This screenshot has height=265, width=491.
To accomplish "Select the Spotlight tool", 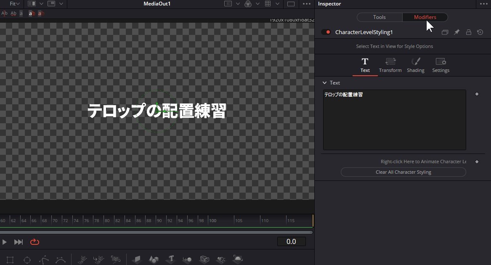I will pyautogui.click(x=220, y=260).
